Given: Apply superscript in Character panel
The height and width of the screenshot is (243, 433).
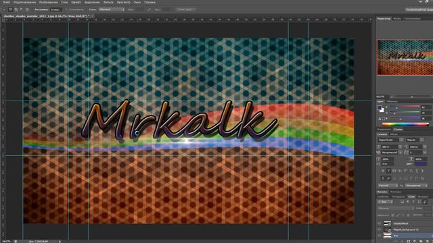Looking at the screenshot, I should pyautogui.click(x=405, y=171).
